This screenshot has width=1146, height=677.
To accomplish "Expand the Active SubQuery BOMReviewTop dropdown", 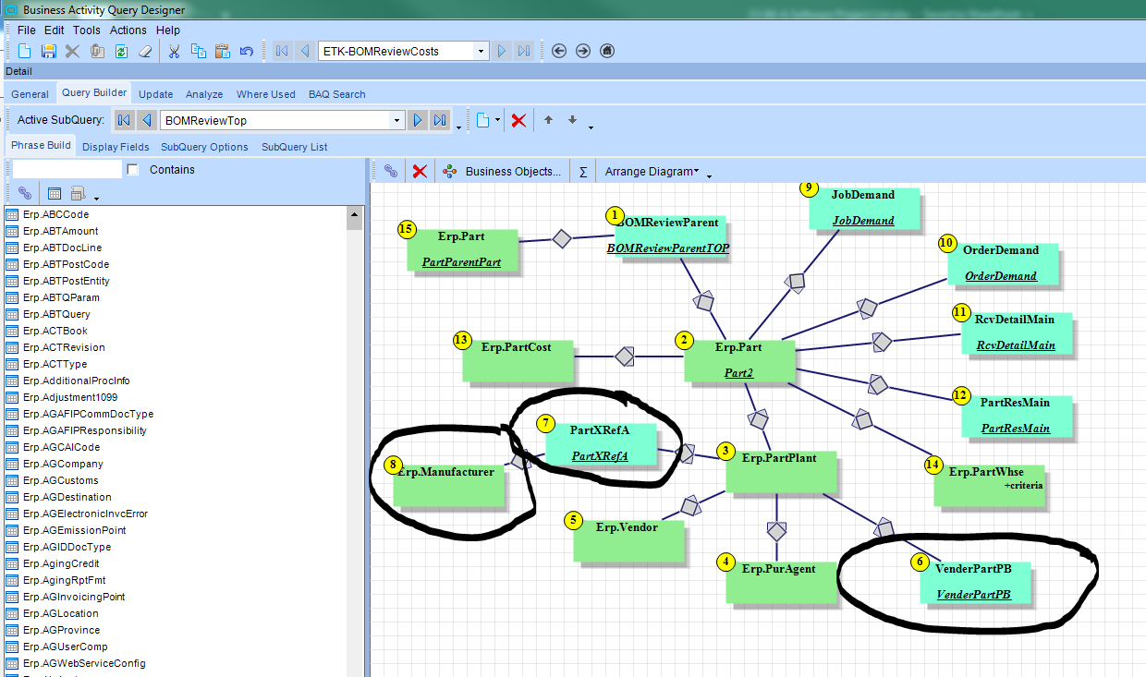I will 397,120.
